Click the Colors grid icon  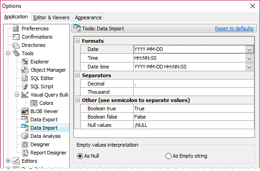point(34,103)
